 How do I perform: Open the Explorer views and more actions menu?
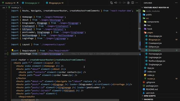[176, 3]
